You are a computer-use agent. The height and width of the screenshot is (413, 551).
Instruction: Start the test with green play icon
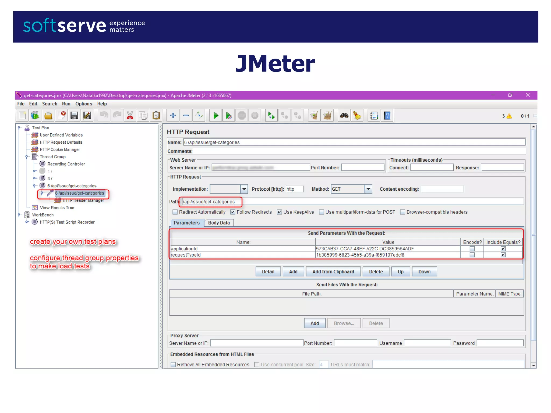[216, 116]
